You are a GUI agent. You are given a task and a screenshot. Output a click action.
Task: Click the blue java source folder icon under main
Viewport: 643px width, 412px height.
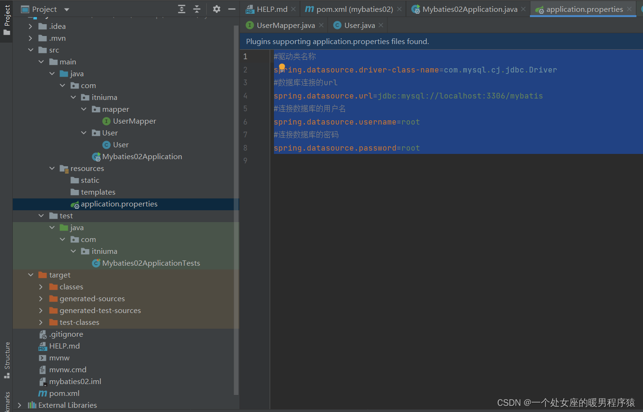(64, 74)
